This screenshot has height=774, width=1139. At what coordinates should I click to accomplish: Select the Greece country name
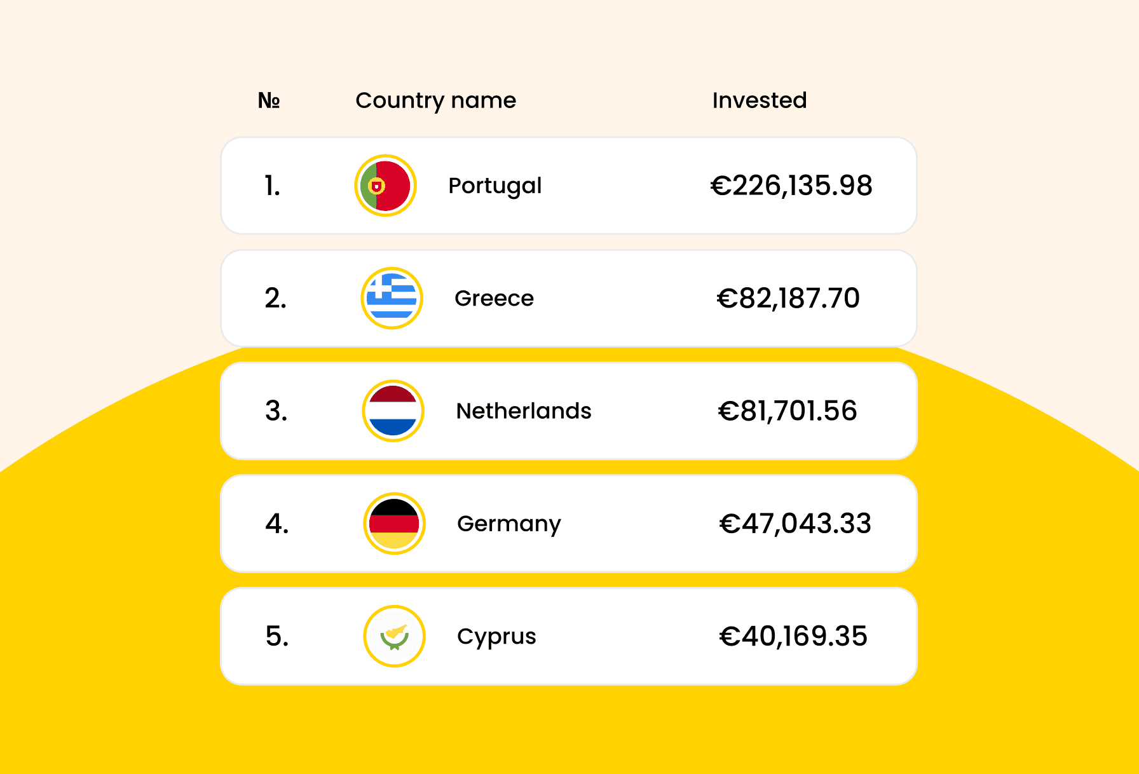494,298
